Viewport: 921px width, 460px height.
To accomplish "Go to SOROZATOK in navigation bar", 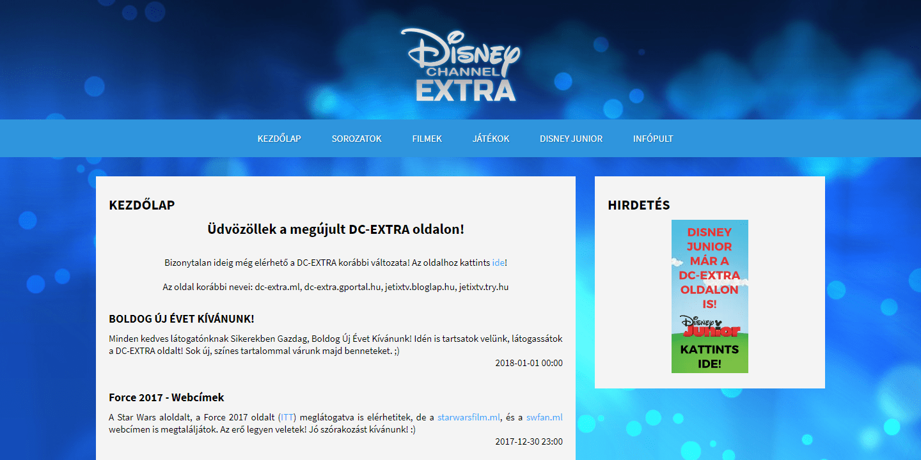I will tap(356, 139).
